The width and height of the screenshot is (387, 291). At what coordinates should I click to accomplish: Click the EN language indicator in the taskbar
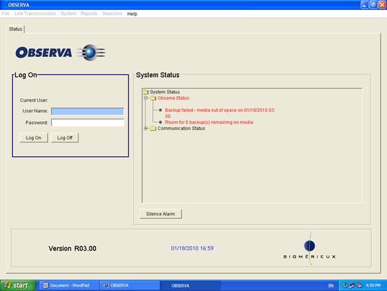click(331, 286)
